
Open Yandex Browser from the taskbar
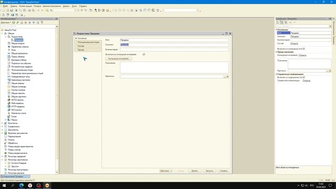coord(30,185)
